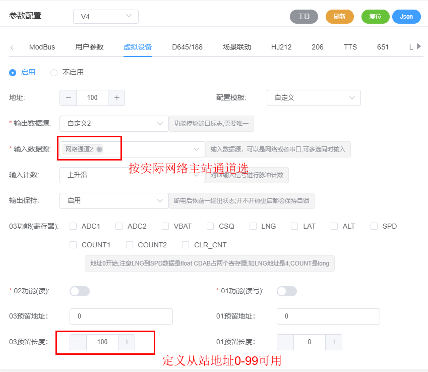Screen dimensions: 428x372
Task: Increase 地址 value with plus button
Action: 116,98
